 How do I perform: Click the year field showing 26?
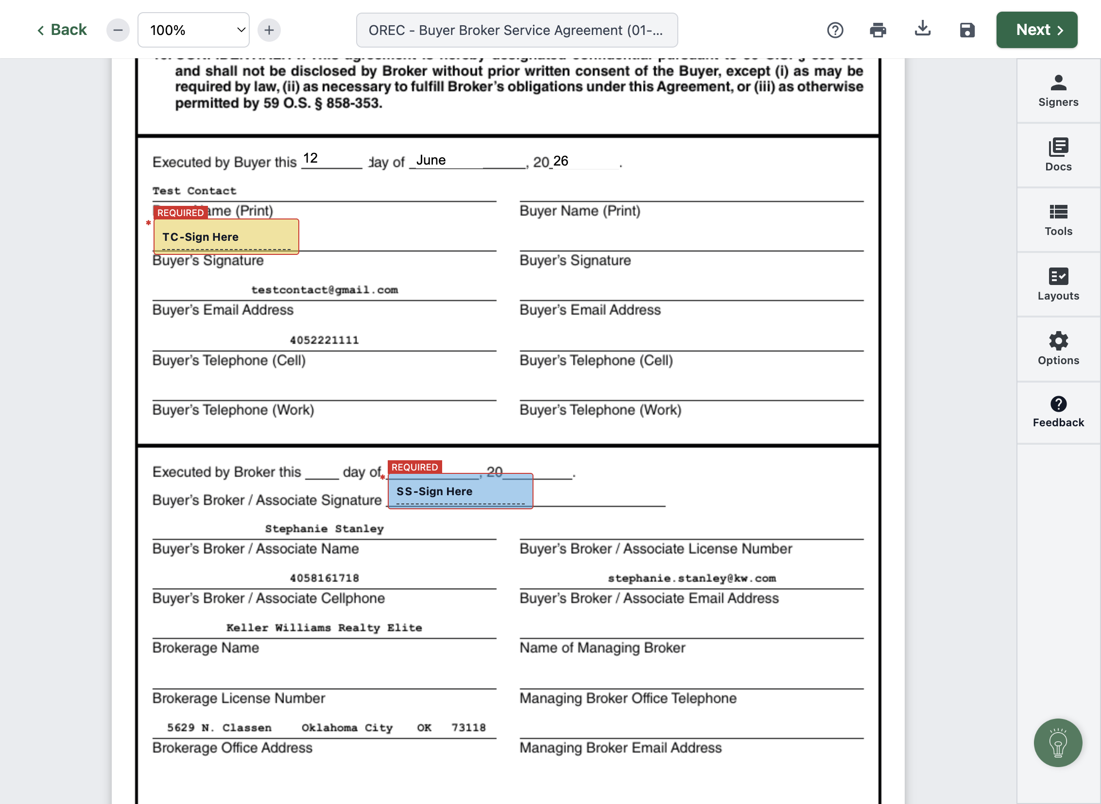coord(586,161)
